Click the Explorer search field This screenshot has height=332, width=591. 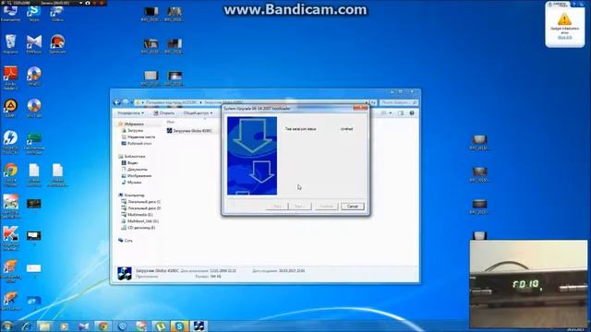(x=399, y=102)
